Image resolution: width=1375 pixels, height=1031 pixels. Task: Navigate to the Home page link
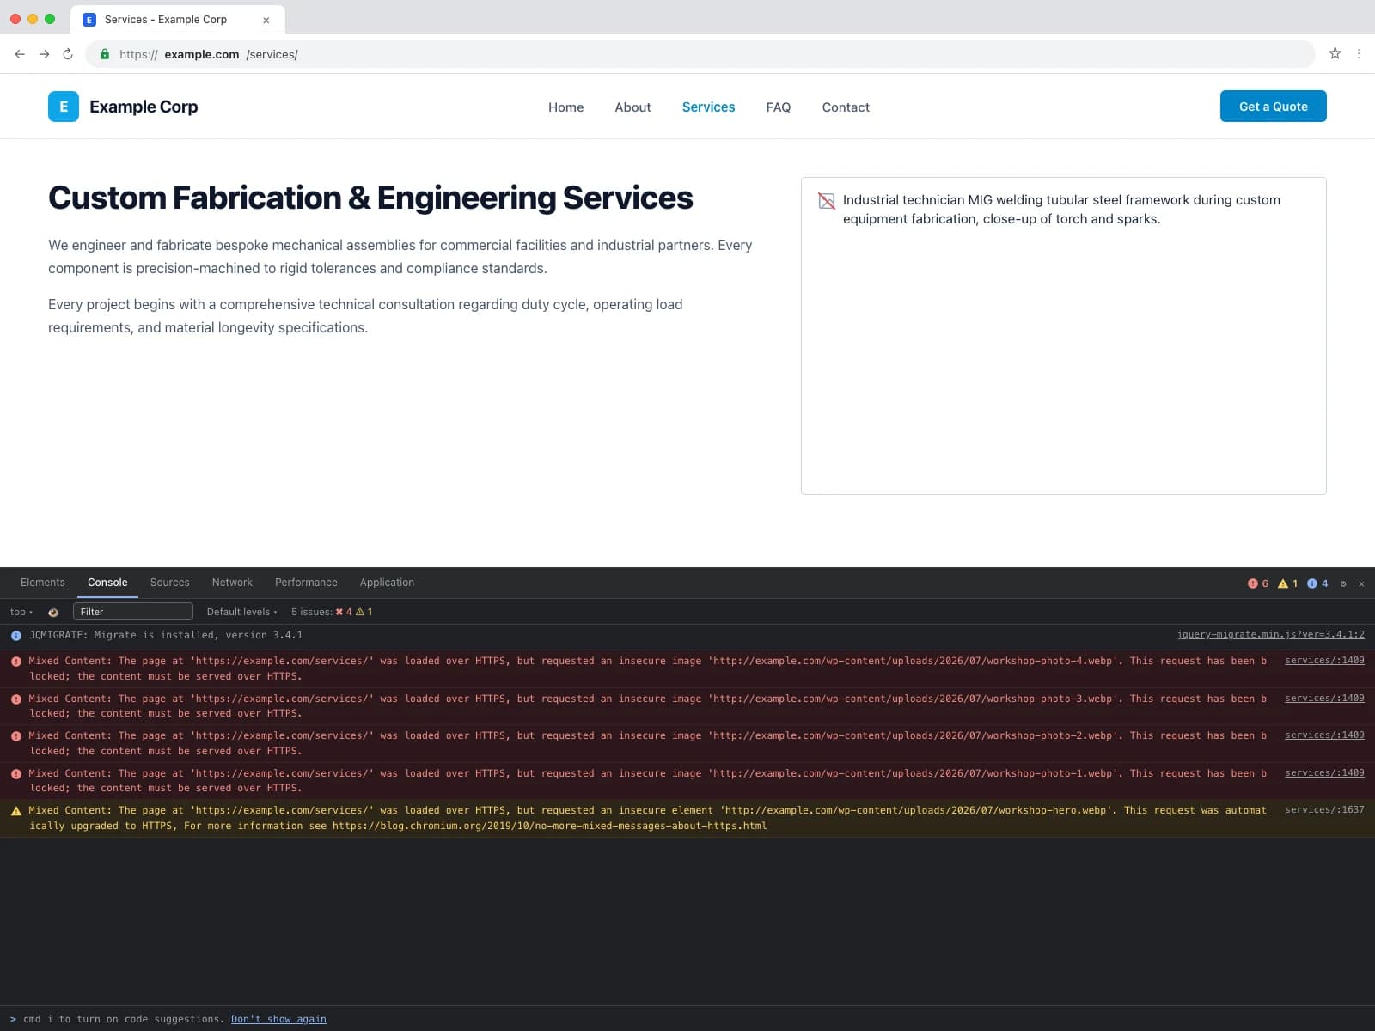coord(565,107)
